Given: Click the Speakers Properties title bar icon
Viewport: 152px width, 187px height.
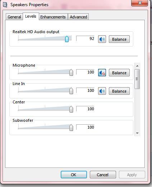Looking at the screenshot, I should pyautogui.click(x=5, y=5).
